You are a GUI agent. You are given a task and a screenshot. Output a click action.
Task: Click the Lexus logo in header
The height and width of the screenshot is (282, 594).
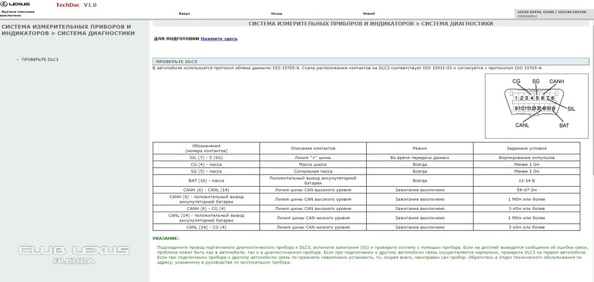click(16, 4)
